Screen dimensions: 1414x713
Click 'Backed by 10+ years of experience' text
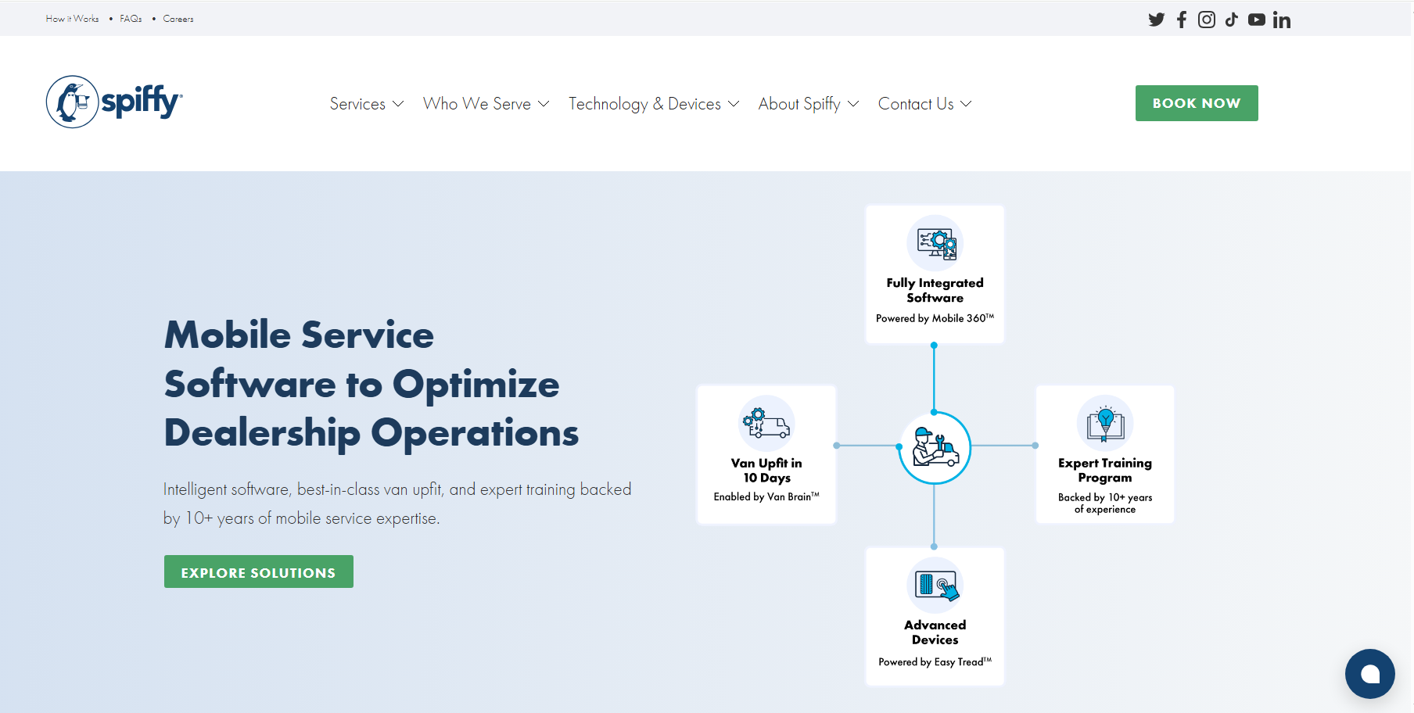coord(1105,503)
